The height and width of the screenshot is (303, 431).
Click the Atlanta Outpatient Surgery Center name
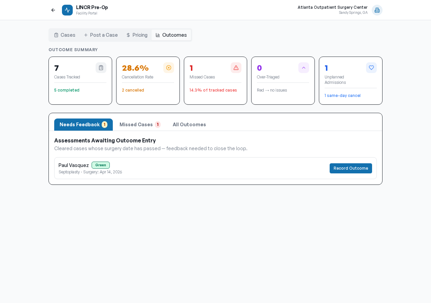coord(332,7)
